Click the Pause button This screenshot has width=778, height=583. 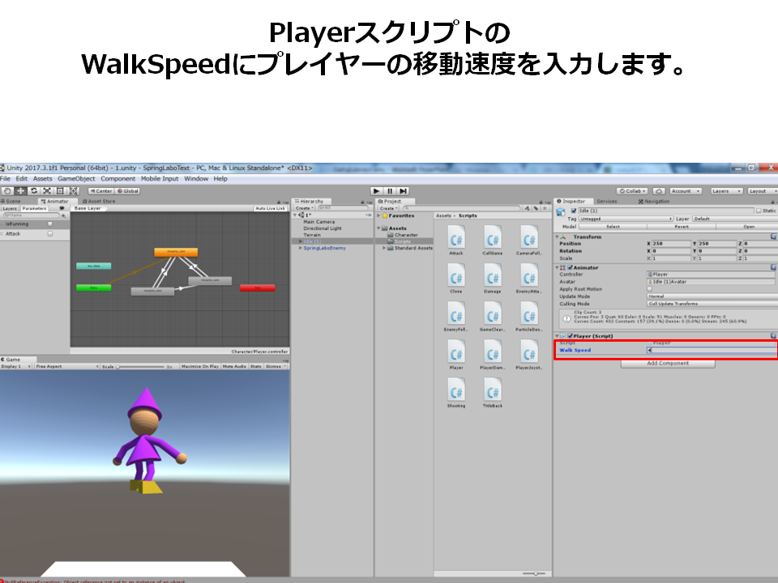coord(390,191)
